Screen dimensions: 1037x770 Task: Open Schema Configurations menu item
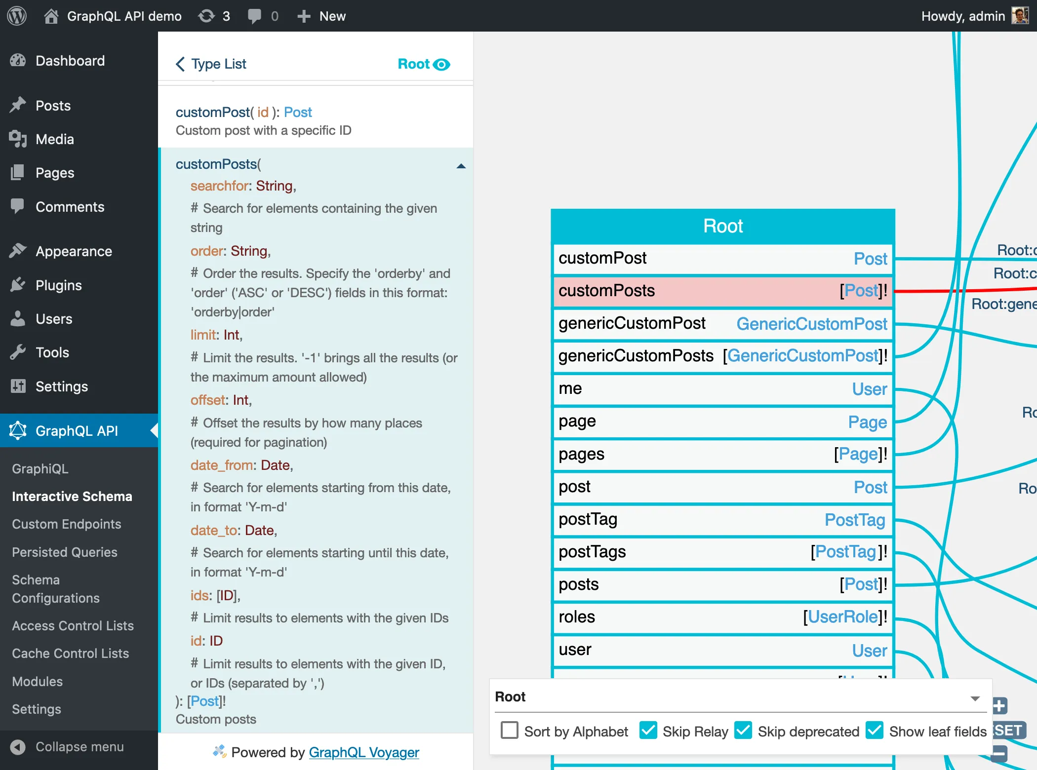click(x=56, y=589)
